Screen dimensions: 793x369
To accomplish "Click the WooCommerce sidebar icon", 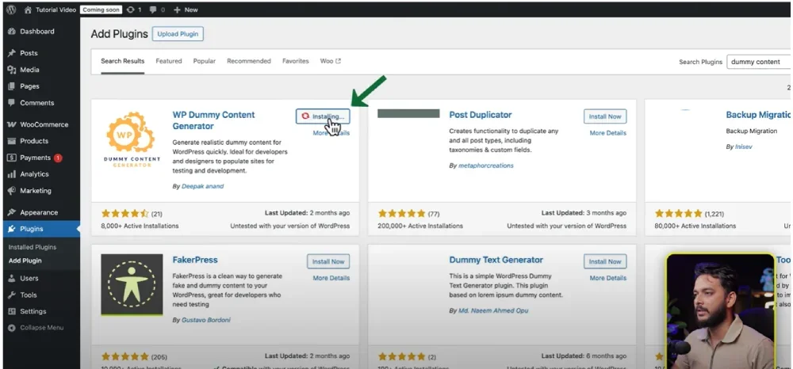I will click(x=12, y=124).
